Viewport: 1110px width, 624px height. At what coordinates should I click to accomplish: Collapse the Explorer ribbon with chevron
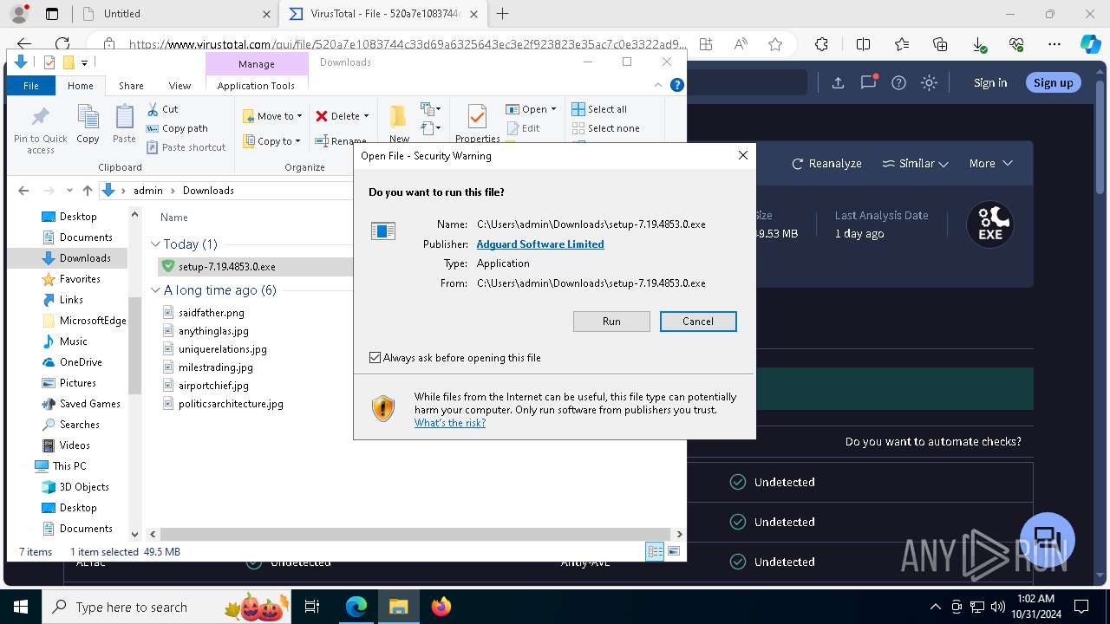(658, 85)
